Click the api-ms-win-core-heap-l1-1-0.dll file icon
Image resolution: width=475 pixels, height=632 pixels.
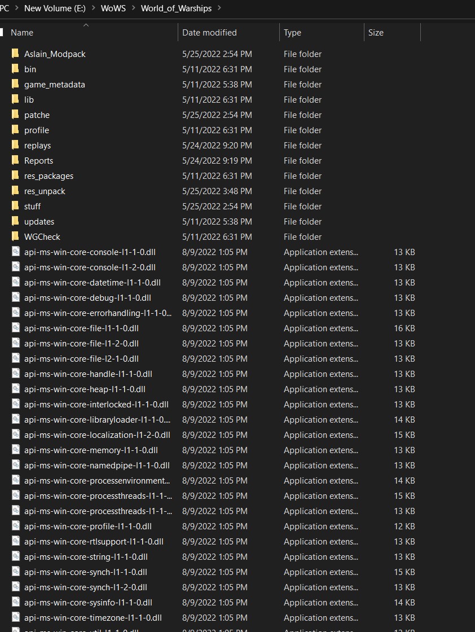(x=16, y=389)
